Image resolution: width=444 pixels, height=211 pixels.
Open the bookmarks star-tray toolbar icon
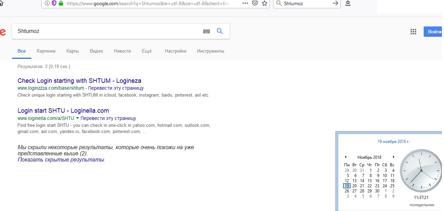(x=348, y=3)
